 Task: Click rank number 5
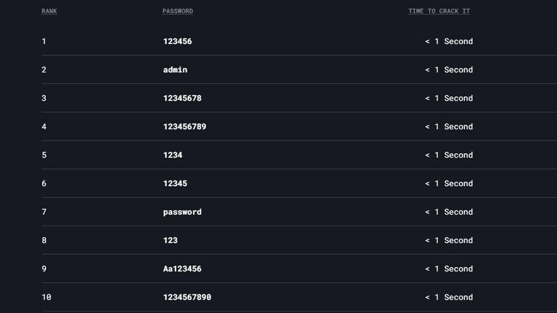click(x=43, y=155)
